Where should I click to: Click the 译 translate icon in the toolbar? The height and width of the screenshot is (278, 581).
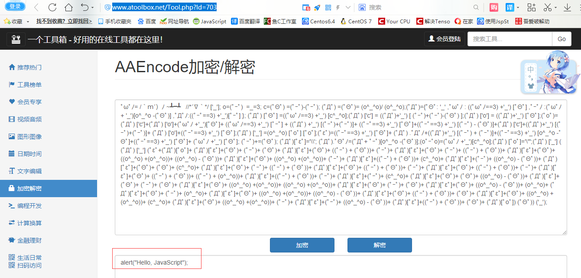[510, 7]
